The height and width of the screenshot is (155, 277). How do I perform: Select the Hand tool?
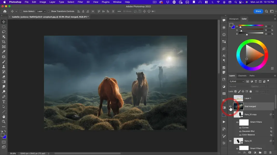tap(4, 117)
